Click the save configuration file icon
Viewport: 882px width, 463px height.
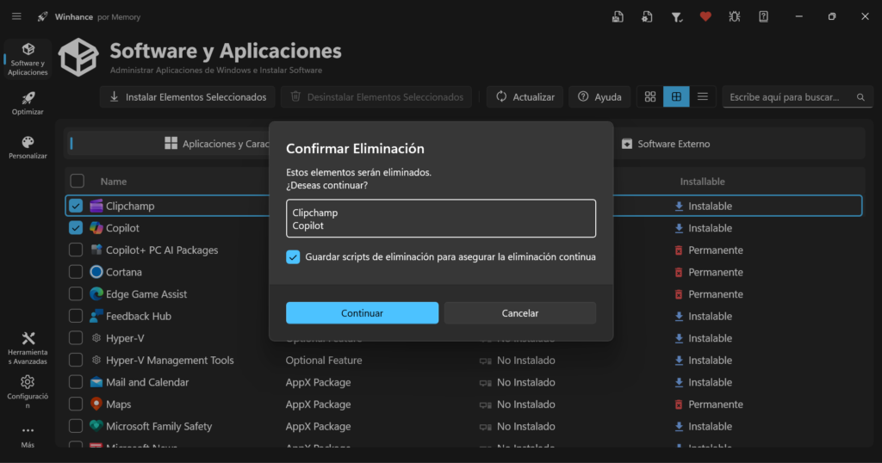pos(618,17)
